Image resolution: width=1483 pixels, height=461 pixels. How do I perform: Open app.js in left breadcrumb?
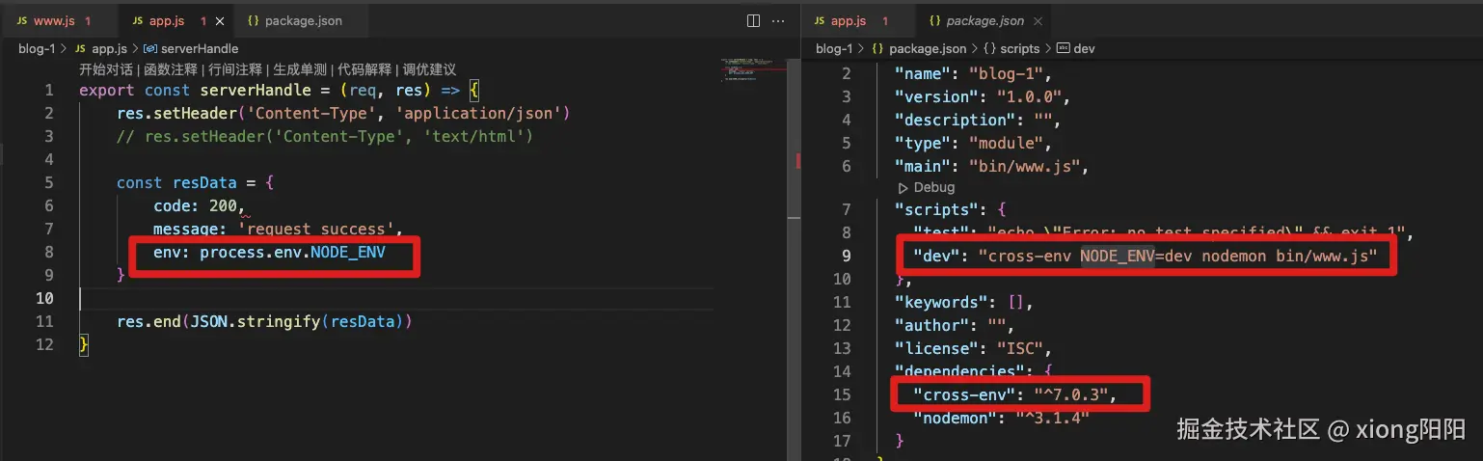click(109, 48)
